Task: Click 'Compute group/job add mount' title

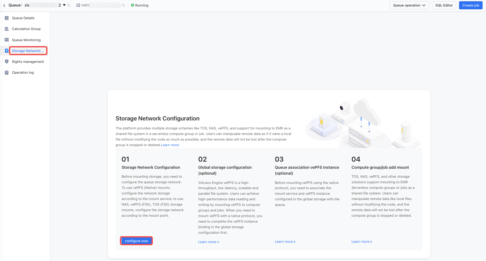Action: [x=380, y=167]
